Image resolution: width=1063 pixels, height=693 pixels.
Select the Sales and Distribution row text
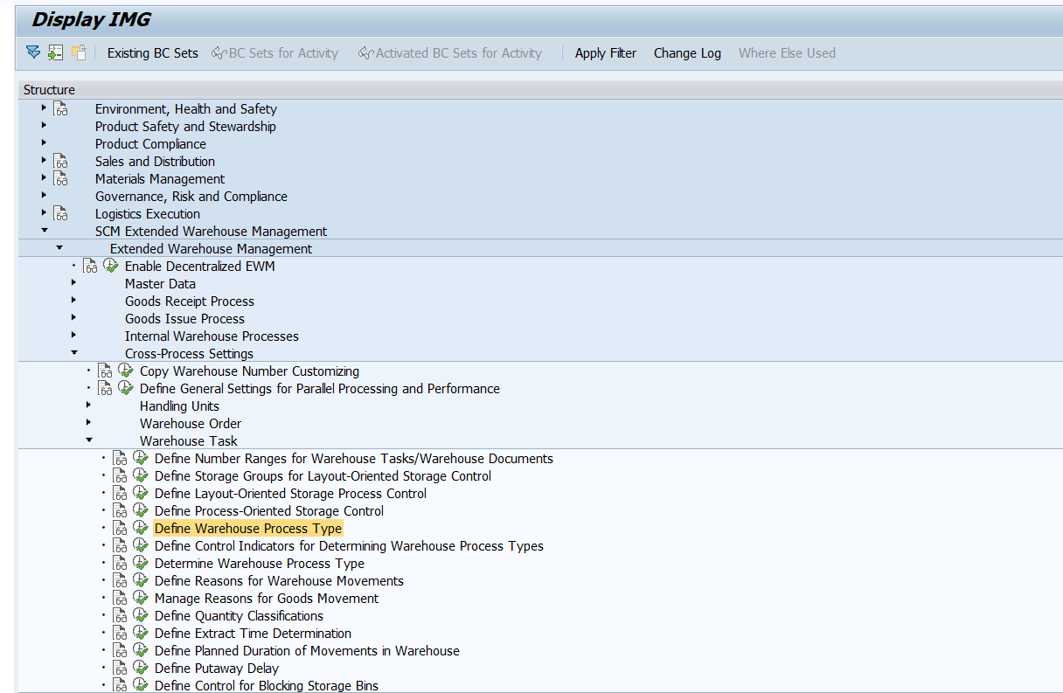point(155,162)
